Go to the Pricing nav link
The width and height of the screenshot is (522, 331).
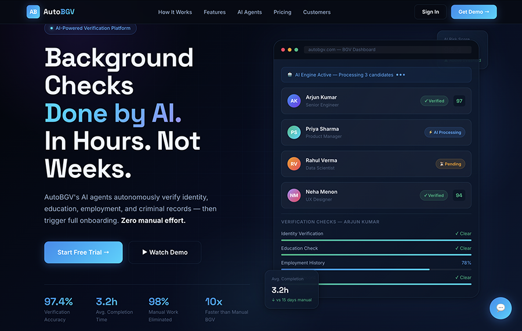coord(282,12)
